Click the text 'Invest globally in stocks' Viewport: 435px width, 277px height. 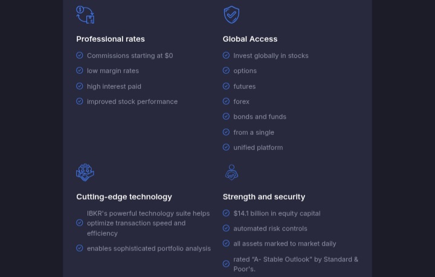(271, 56)
